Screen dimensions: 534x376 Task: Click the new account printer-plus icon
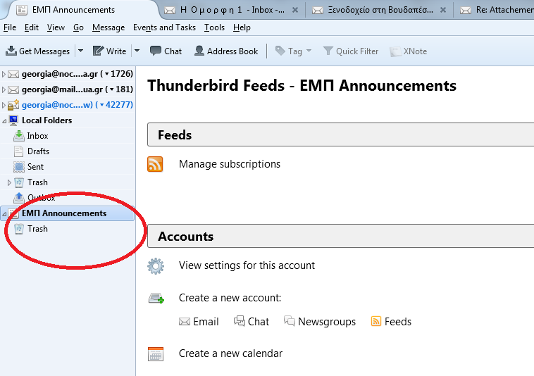(x=156, y=299)
